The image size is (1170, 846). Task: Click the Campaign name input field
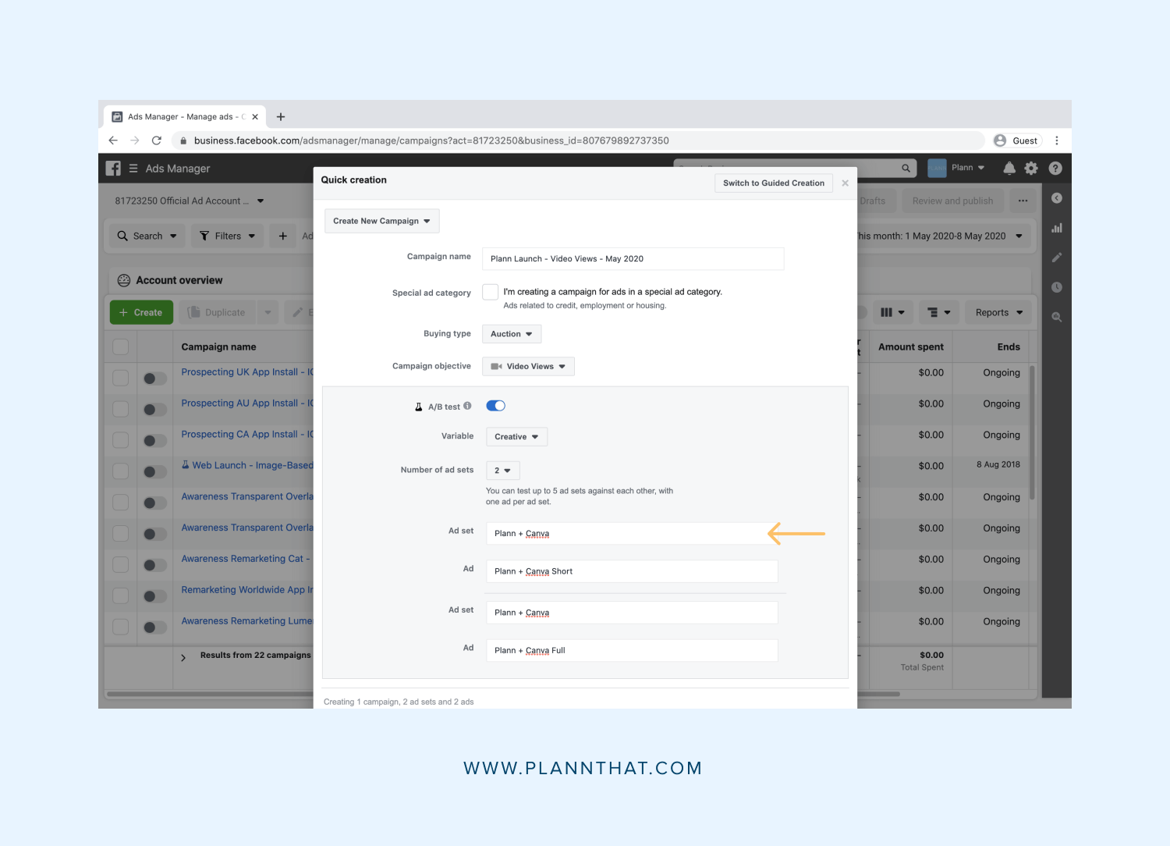[x=633, y=259]
